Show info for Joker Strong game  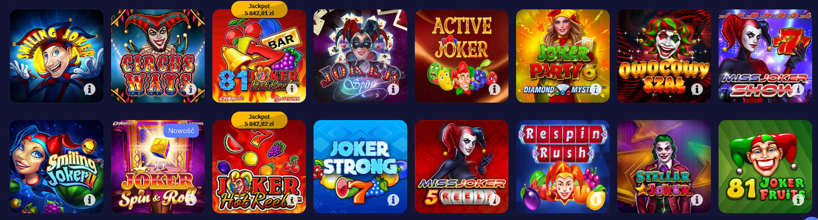(x=393, y=200)
